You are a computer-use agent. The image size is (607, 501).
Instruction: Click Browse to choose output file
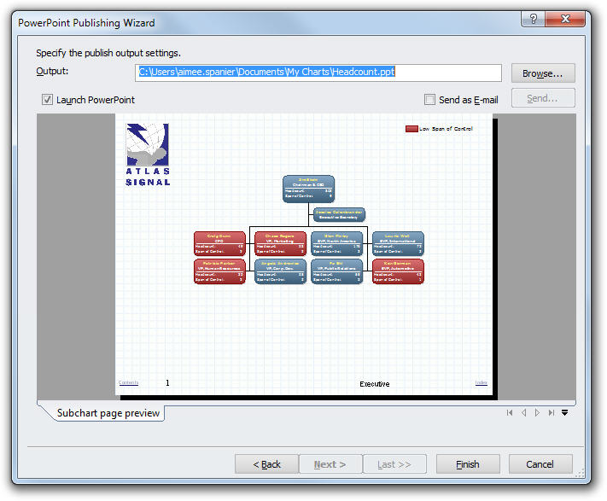542,73
